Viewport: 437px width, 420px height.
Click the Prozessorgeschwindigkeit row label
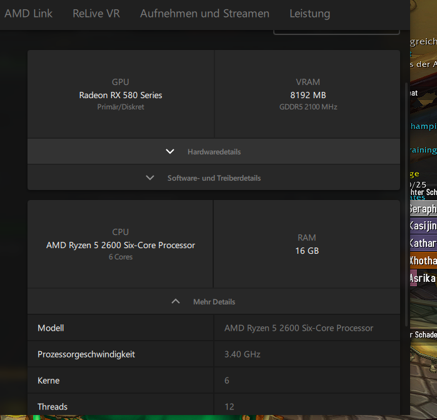(x=86, y=354)
